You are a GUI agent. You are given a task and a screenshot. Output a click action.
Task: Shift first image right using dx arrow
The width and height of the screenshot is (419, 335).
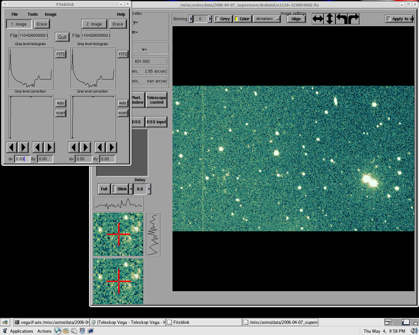pos(23,148)
